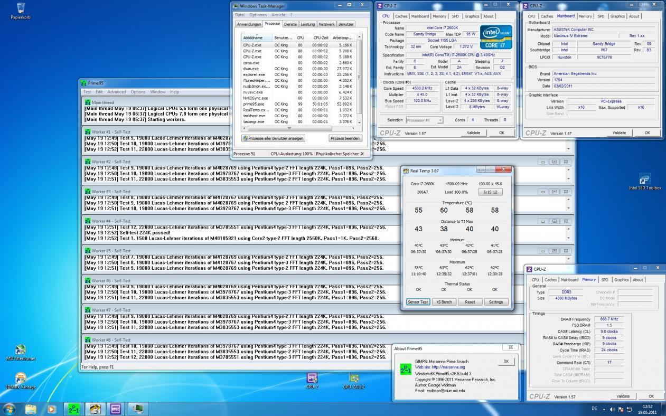
Task: Click XS Bench in Real Temp
Action: (444, 302)
